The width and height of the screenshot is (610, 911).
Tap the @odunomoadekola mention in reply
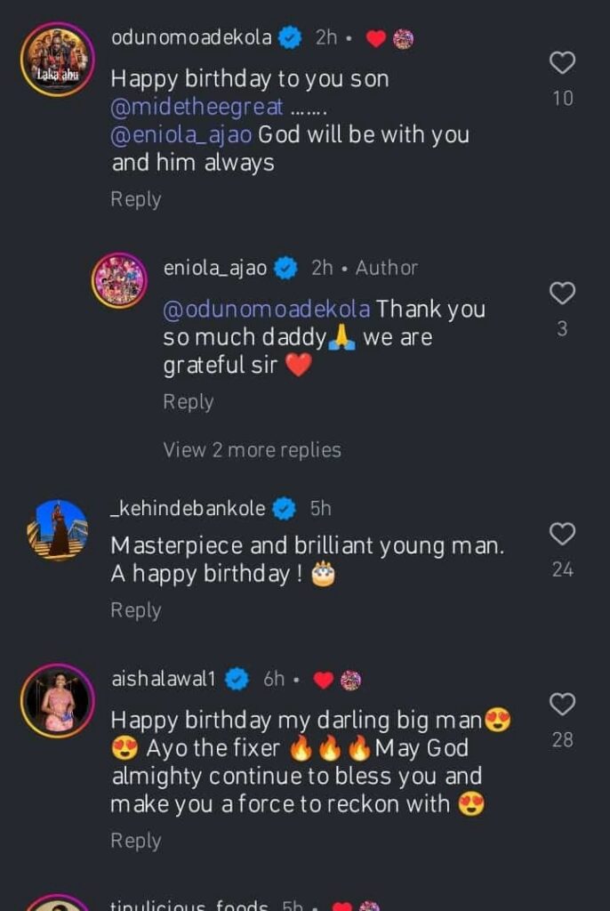point(267,310)
